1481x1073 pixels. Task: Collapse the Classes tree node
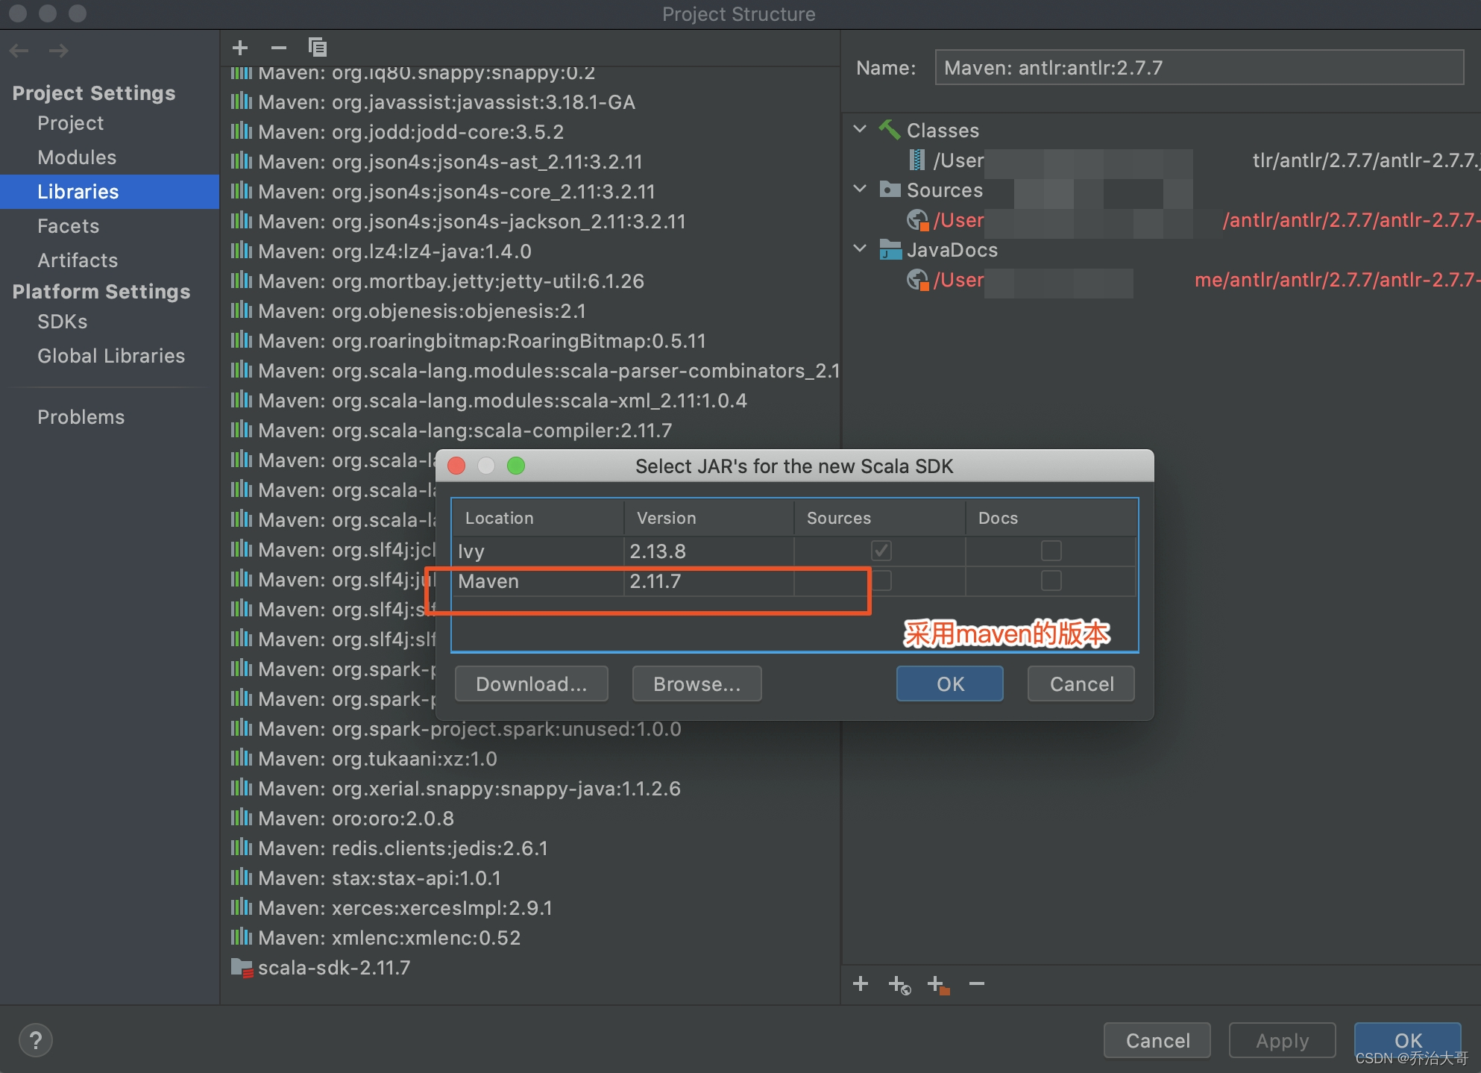pos(859,129)
